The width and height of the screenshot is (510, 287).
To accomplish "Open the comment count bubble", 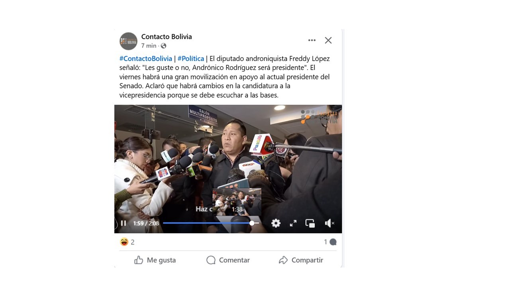I will [330, 242].
